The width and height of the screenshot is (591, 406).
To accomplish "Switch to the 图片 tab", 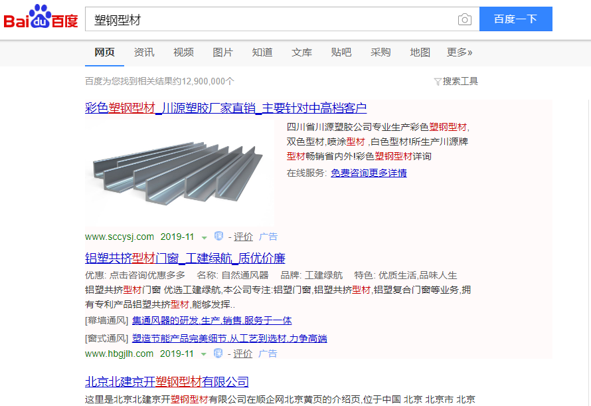I will 223,52.
